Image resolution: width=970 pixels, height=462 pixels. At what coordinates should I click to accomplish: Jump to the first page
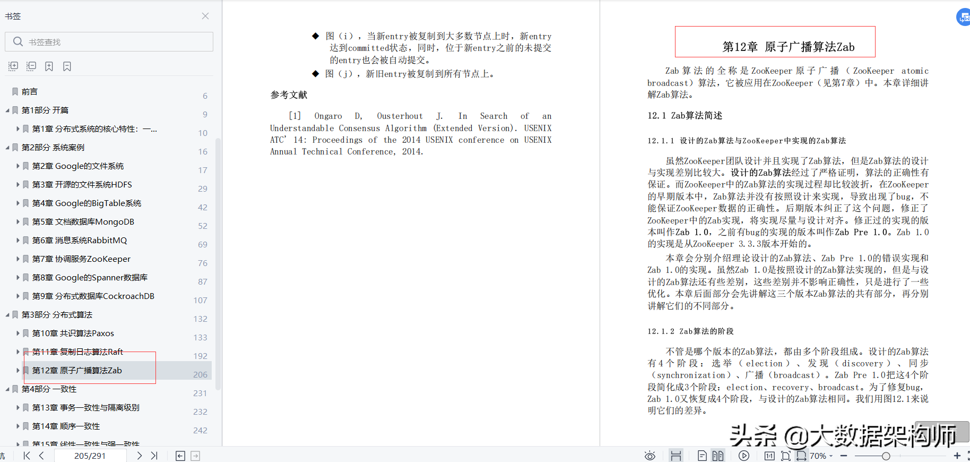tap(27, 456)
